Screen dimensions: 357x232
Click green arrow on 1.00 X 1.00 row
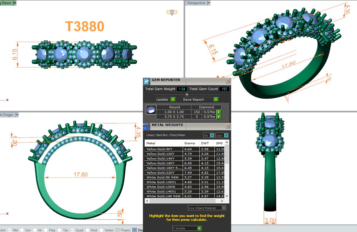[218, 112]
